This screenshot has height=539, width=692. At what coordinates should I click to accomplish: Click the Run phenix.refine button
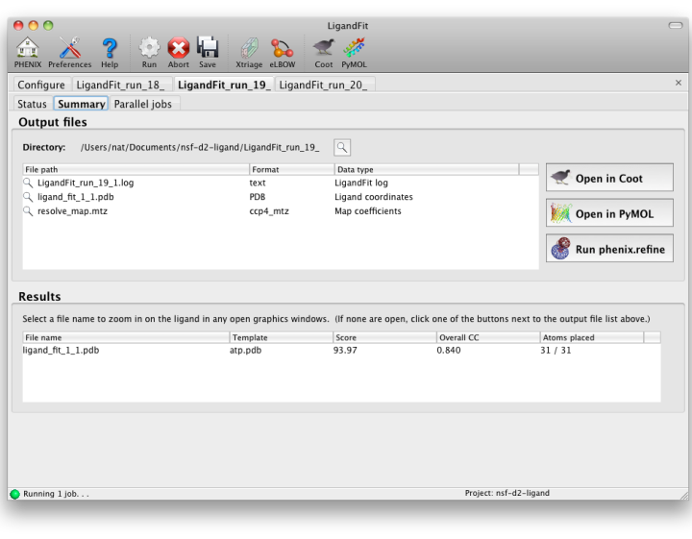609,249
